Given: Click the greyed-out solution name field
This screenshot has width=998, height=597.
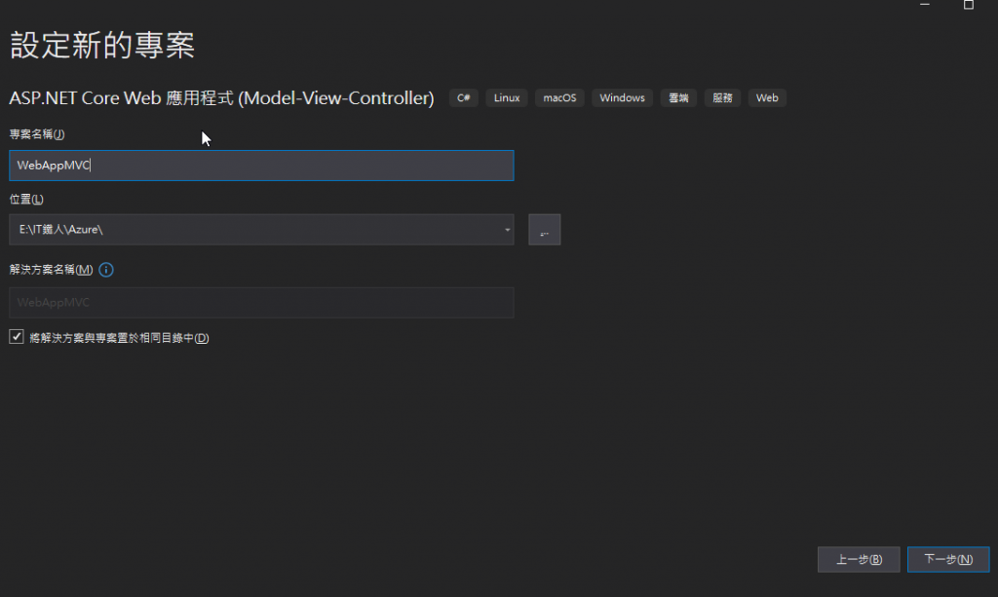Looking at the screenshot, I should click(x=260, y=303).
